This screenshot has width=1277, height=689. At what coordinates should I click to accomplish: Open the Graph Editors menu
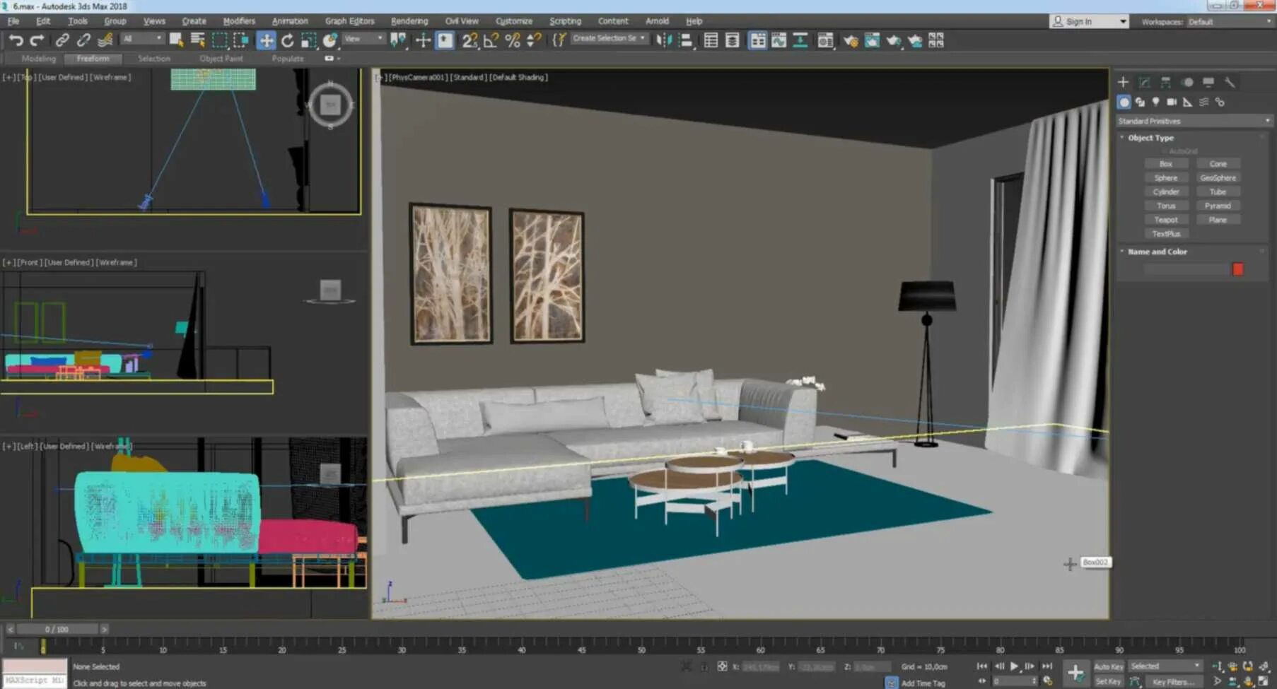tap(349, 21)
